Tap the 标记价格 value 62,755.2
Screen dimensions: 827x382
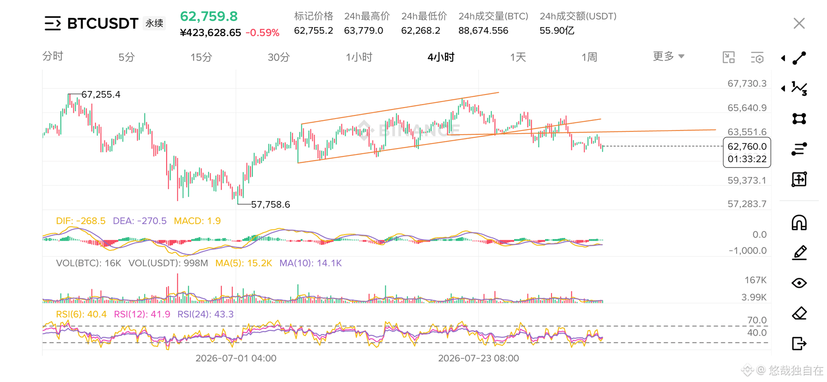coord(313,30)
